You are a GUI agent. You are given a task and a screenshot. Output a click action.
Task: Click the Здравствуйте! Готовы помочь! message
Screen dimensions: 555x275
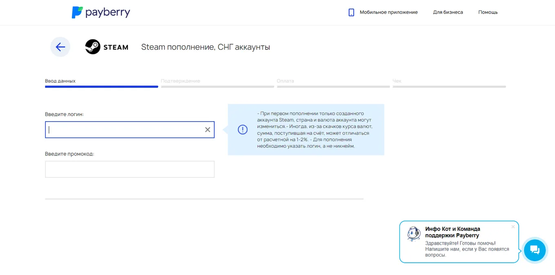[x=467, y=249]
